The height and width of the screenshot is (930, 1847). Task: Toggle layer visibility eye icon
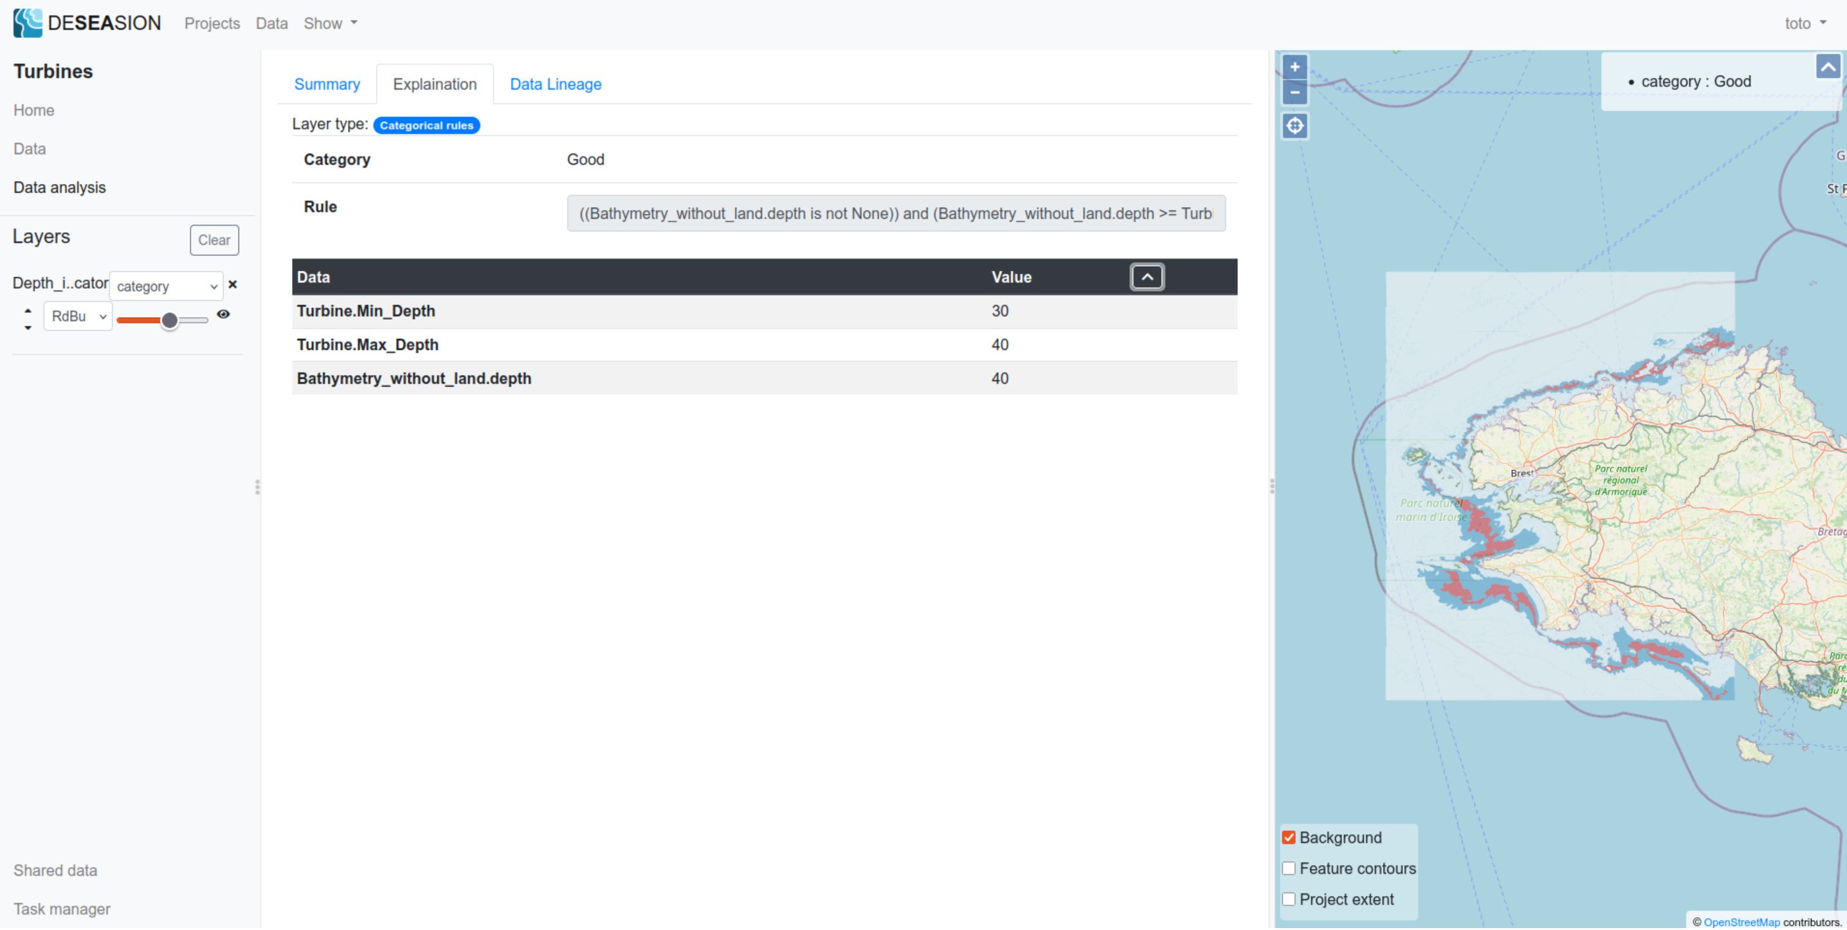[x=224, y=314]
